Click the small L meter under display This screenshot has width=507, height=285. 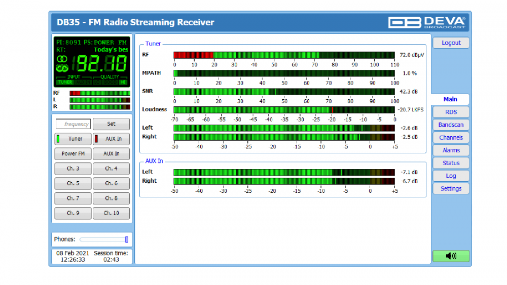click(100, 100)
